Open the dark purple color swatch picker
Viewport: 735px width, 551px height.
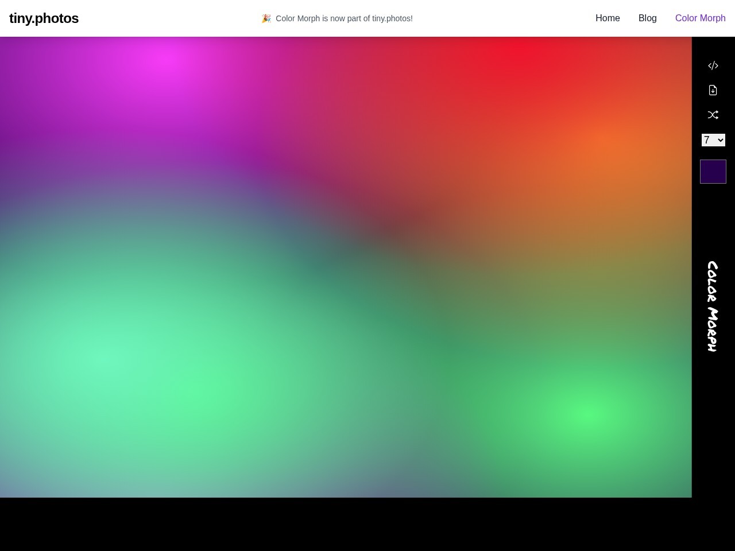713,172
